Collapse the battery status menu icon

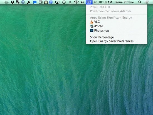click(x=89, y=2)
